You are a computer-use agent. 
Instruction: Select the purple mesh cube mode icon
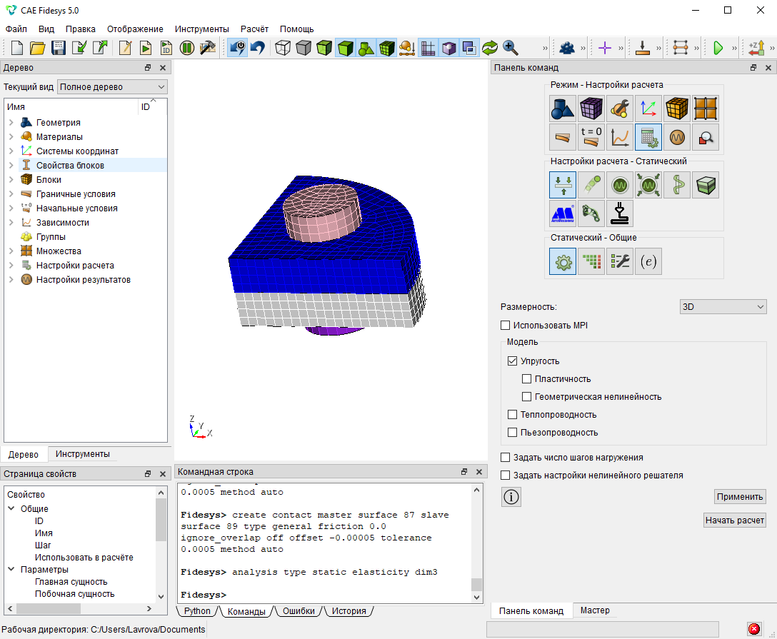point(591,109)
